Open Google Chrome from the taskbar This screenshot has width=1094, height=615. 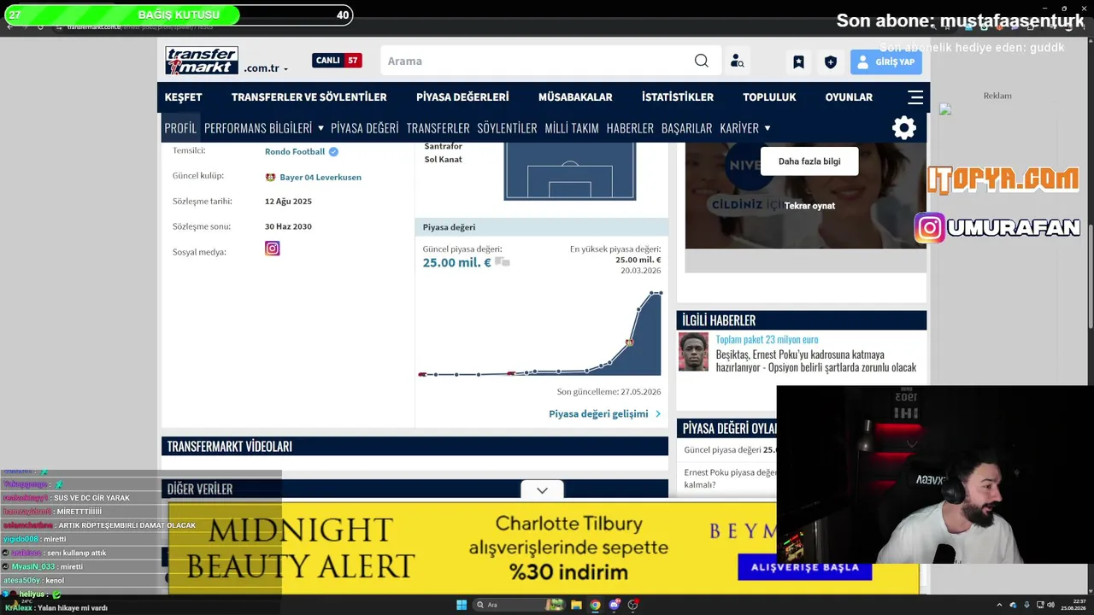pyautogui.click(x=595, y=605)
